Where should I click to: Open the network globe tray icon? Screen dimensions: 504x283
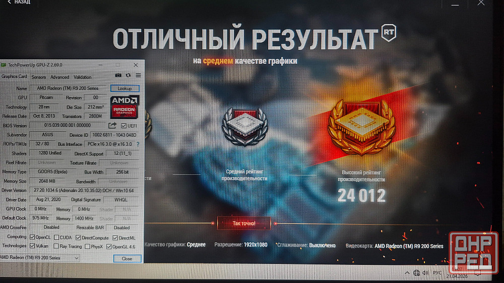416,273
